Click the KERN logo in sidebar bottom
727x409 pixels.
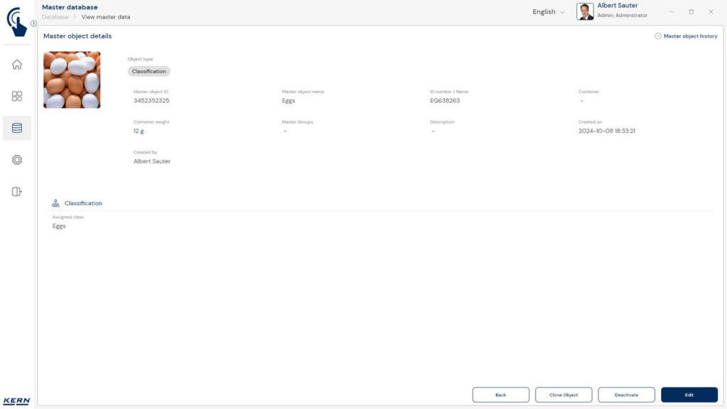point(17,401)
